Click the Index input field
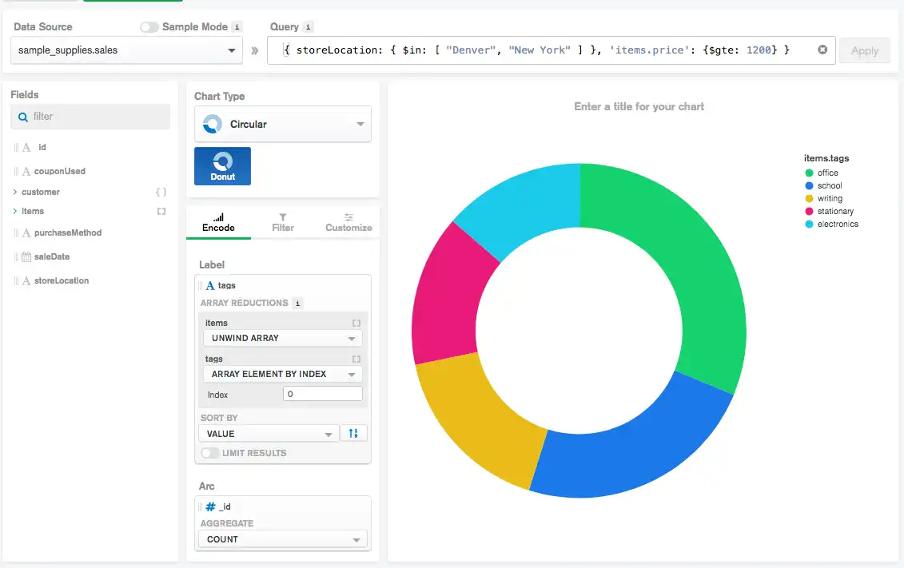 322,394
